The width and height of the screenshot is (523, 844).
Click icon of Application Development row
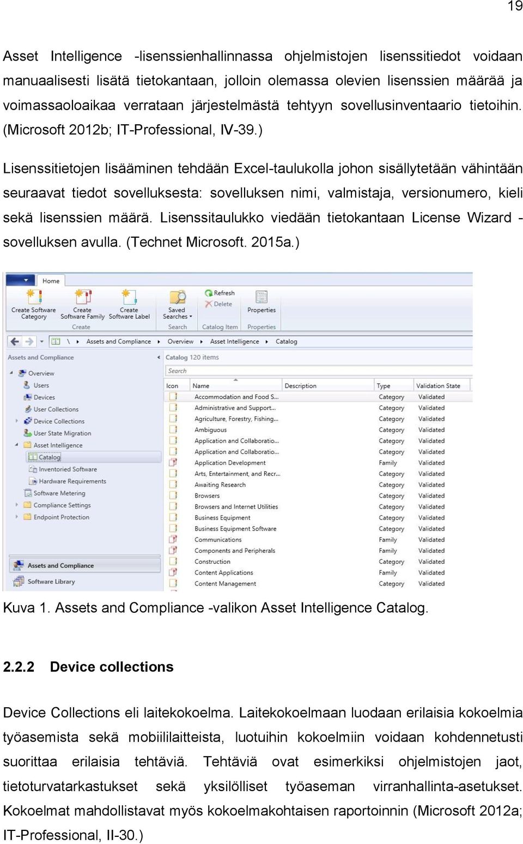[x=173, y=462]
